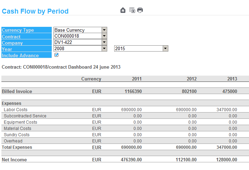This screenshot has width=249, height=170.
Task: Select the Billed Invoice row label
Action: click(17, 91)
